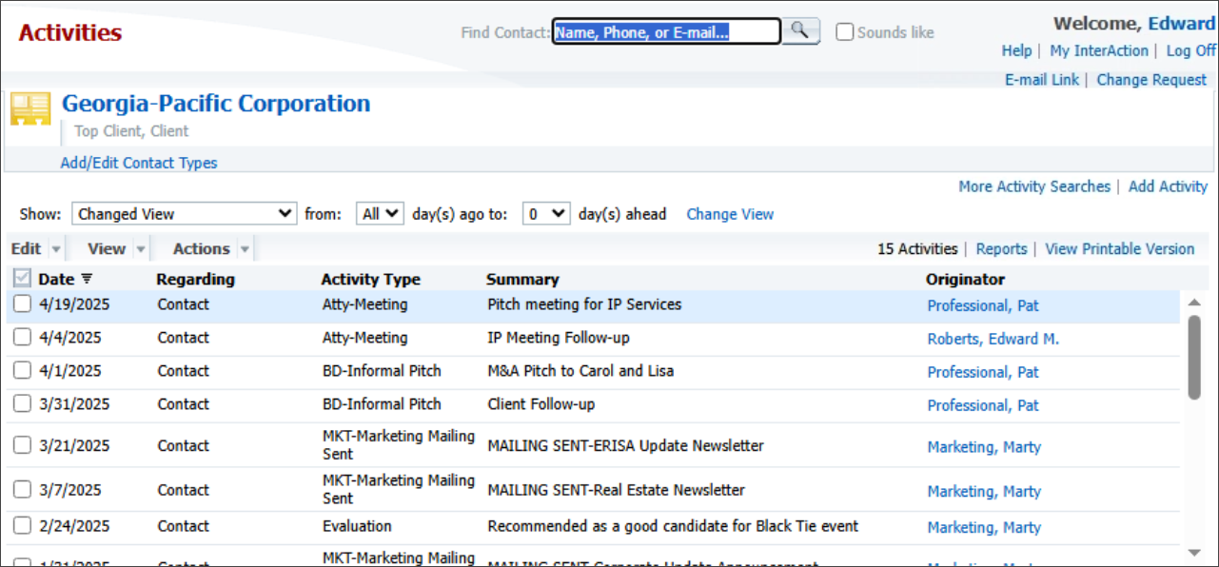
Task: Click the Originator column header
Action: point(965,279)
